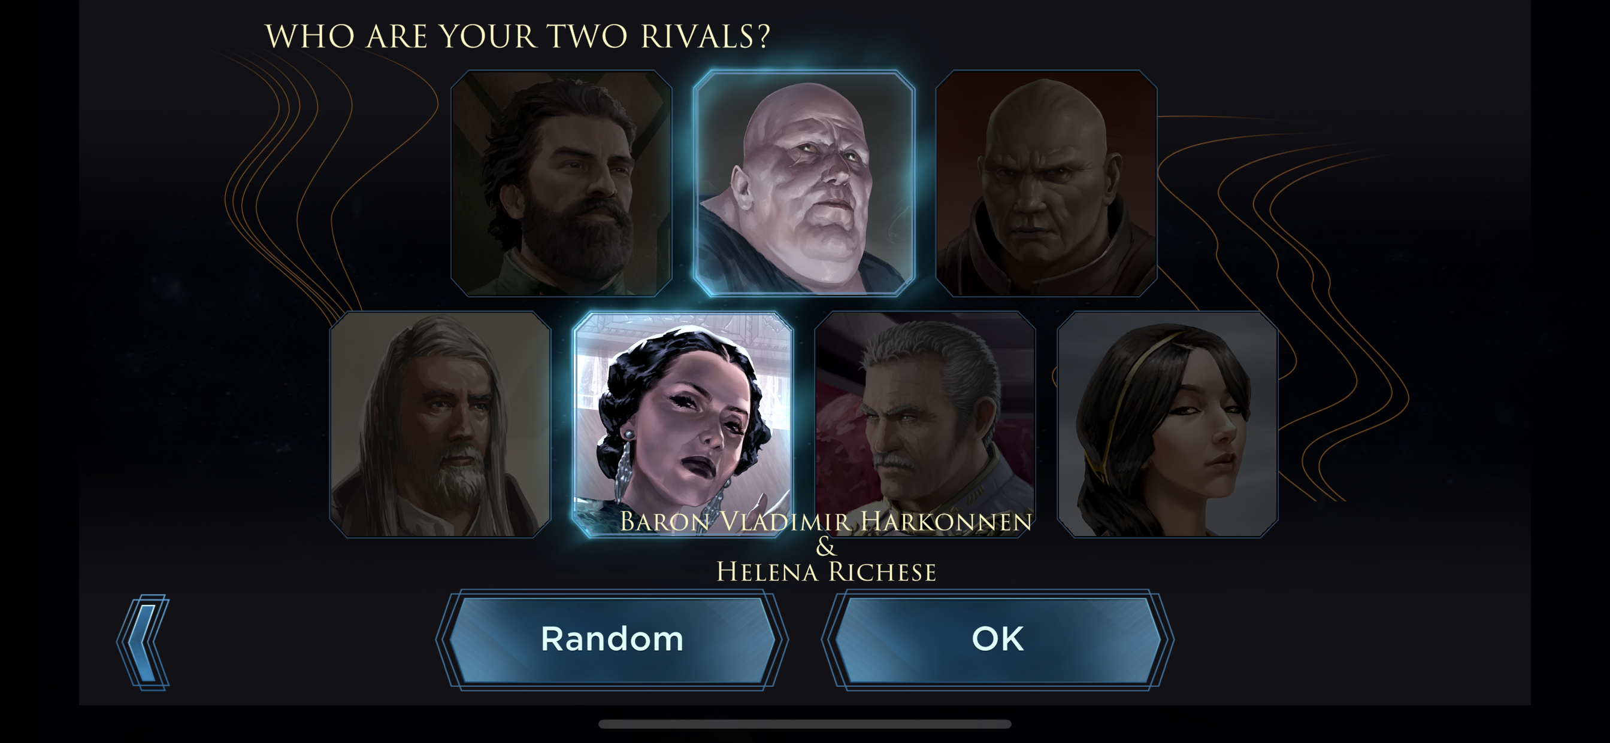The height and width of the screenshot is (743, 1610).
Task: Deselect the pale bald Baron Harkonnen portrait
Action: coord(804,183)
